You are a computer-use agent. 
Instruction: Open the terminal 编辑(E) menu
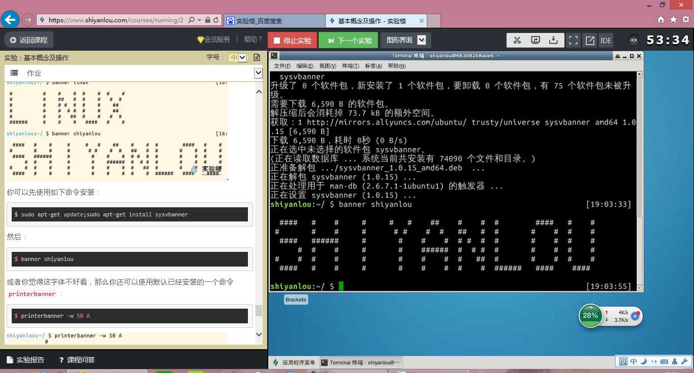tap(305, 66)
